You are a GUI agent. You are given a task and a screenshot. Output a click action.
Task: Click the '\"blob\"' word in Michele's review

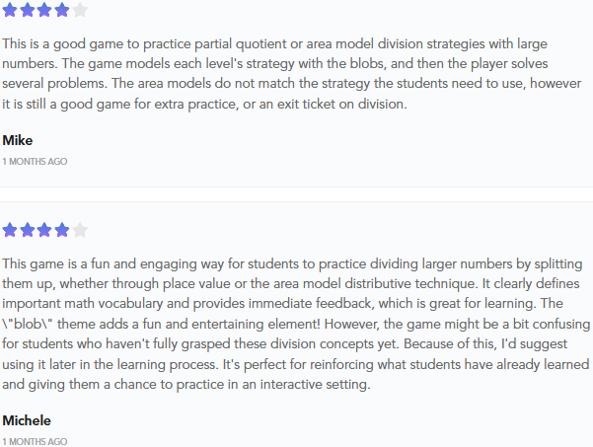[x=28, y=324]
